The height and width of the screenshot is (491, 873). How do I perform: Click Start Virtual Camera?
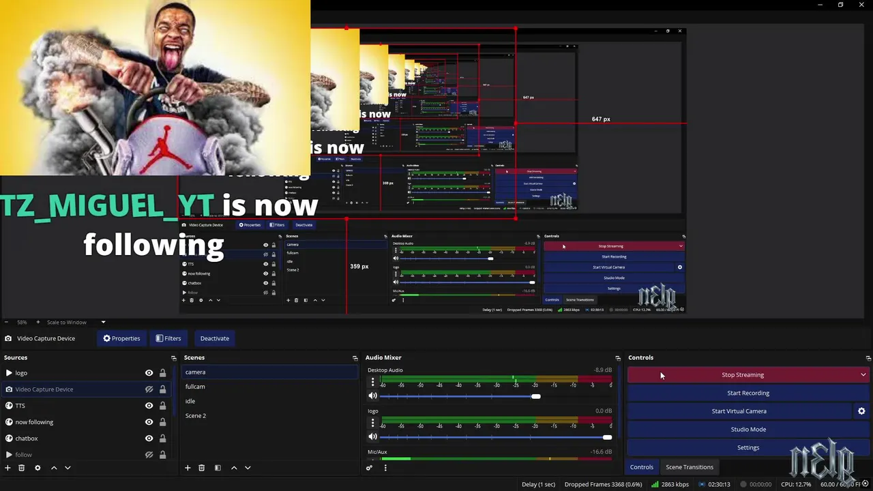point(739,411)
